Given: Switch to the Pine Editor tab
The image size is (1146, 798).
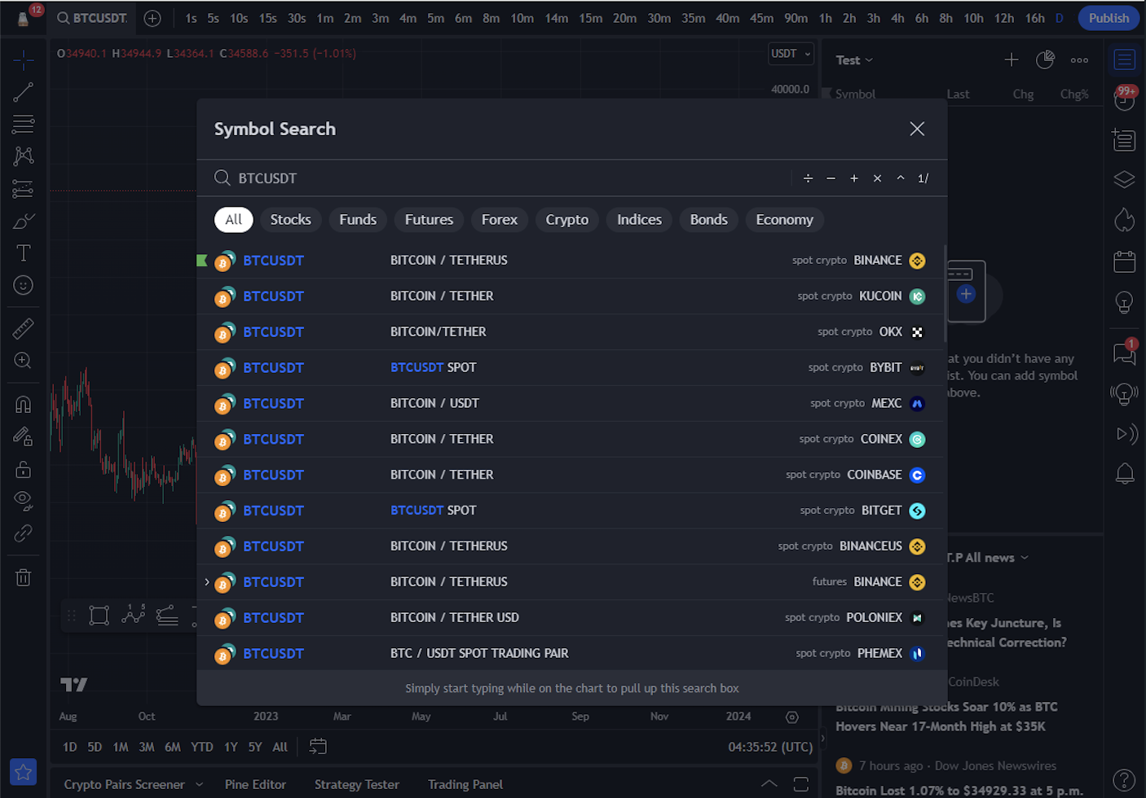Looking at the screenshot, I should point(255,784).
